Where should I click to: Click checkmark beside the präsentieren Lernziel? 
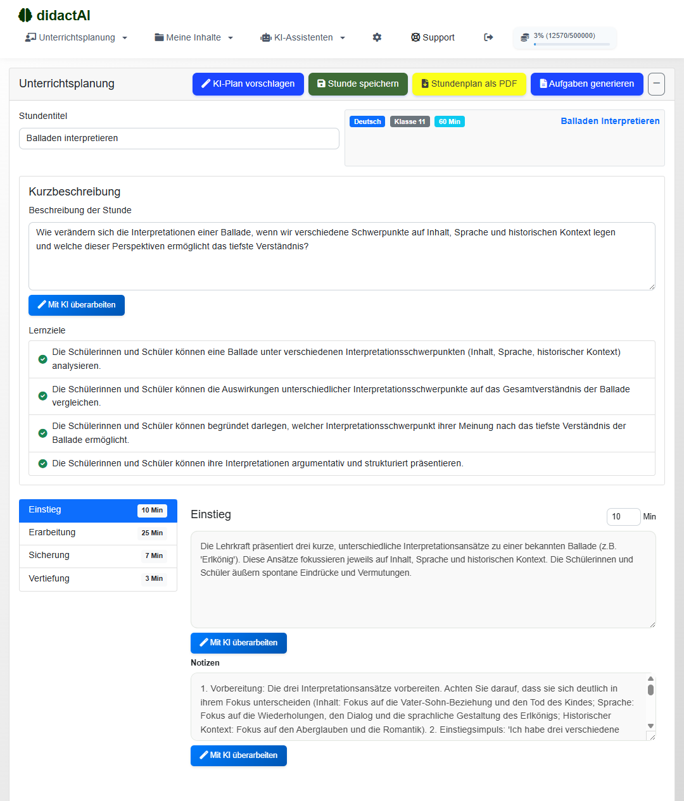pyautogui.click(x=42, y=464)
